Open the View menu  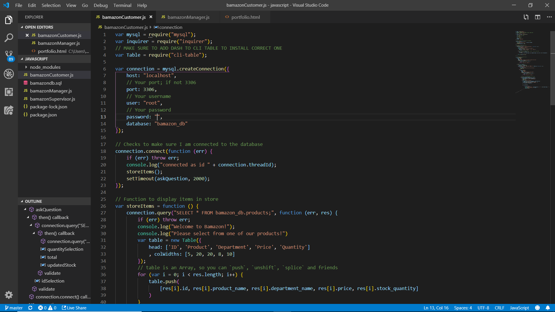pyautogui.click(x=71, y=5)
